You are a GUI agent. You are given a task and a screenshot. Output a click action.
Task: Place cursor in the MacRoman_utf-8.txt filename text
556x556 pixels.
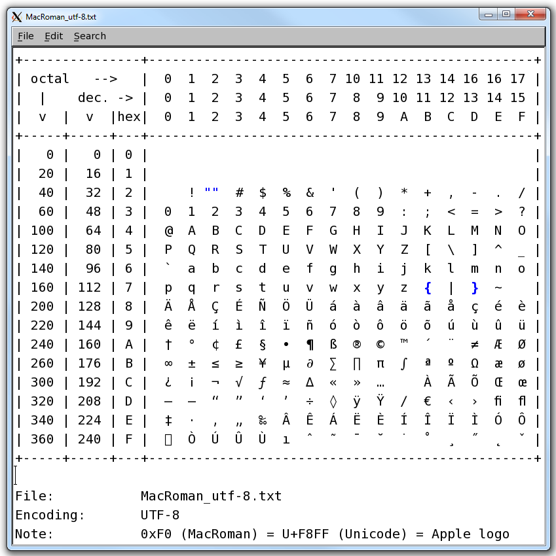click(211, 496)
